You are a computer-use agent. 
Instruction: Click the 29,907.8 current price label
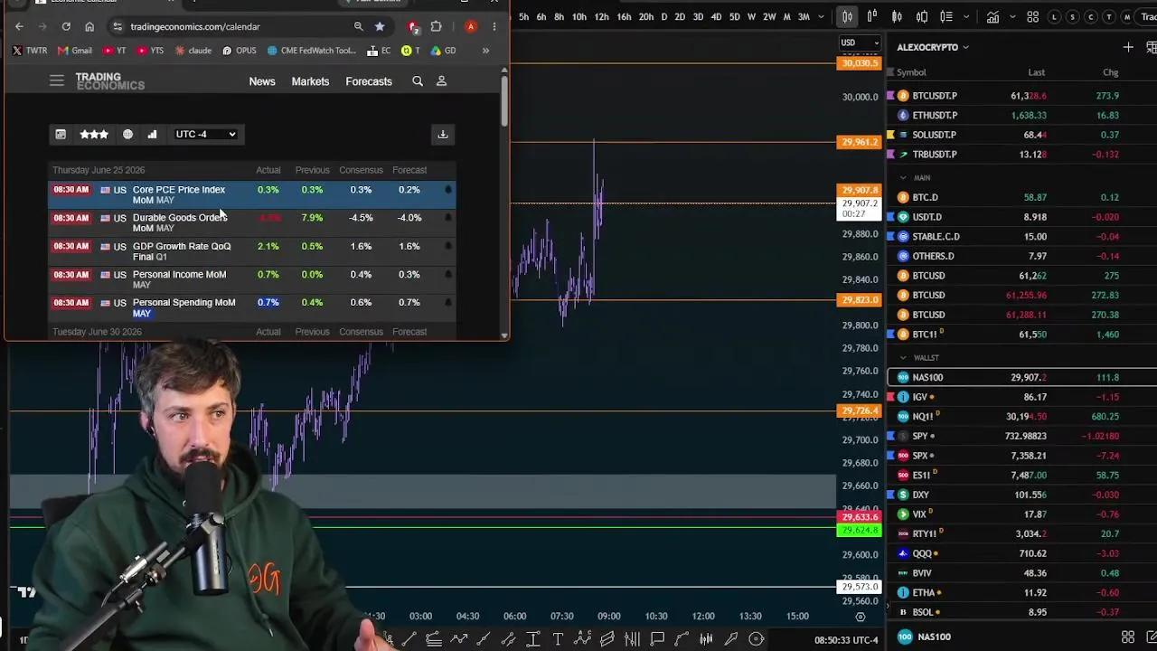859,190
